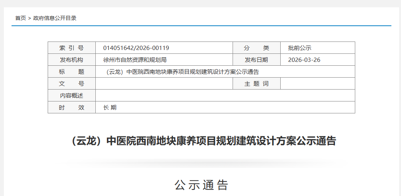Image resolution: width=401 pixels, height=196 pixels.
Task: Click the title text in the table row
Action: coord(182,72)
